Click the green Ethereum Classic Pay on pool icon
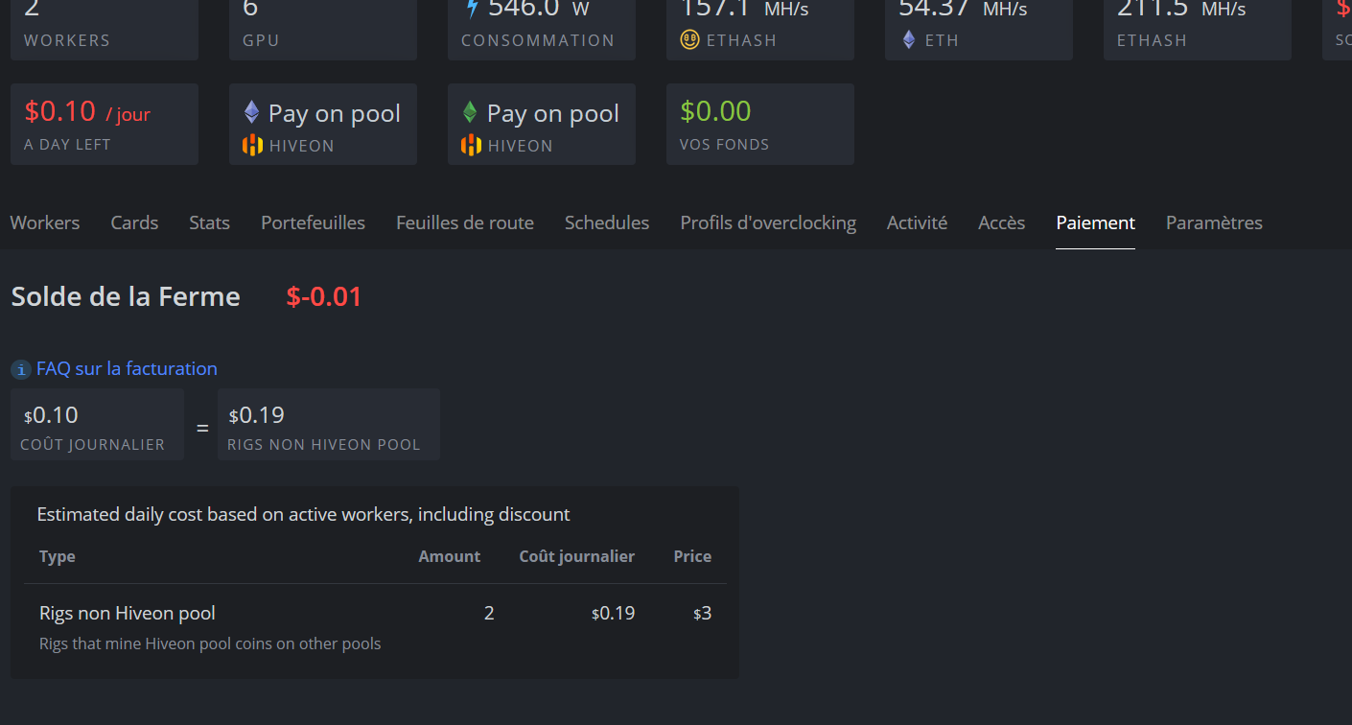1352x725 pixels. click(x=470, y=113)
